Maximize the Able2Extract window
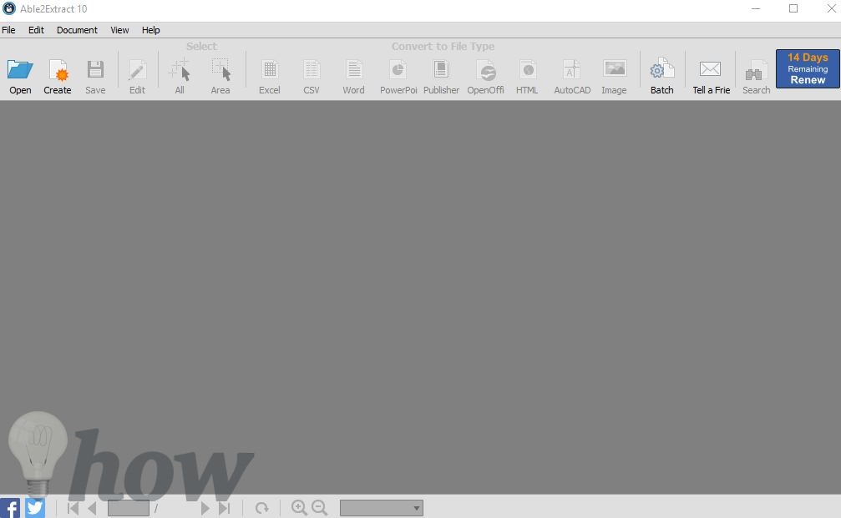This screenshot has width=841, height=518. (793, 8)
